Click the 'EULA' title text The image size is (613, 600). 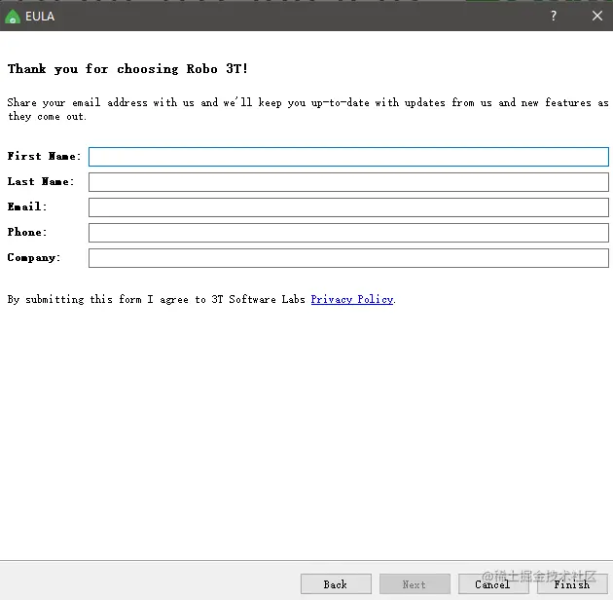coord(40,17)
